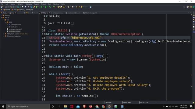Open the Refactor menu
Screen dimensions: 195x109
click(x=20, y=4)
